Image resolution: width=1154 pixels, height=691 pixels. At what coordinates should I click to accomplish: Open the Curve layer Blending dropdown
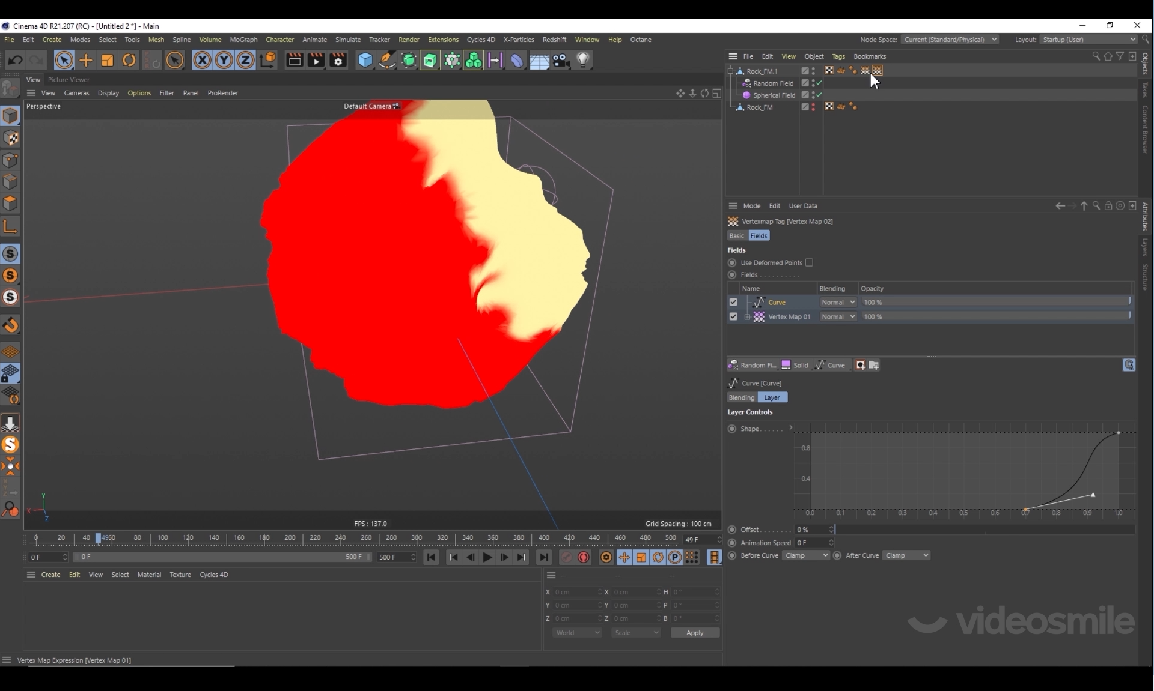click(838, 302)
